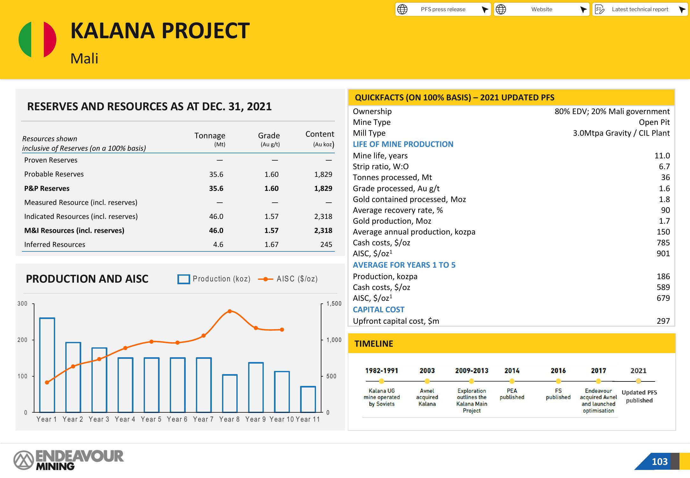Screen dimensions: 690x478
Task: Click document icon beside Latest technical report
Action: point(600,10)
